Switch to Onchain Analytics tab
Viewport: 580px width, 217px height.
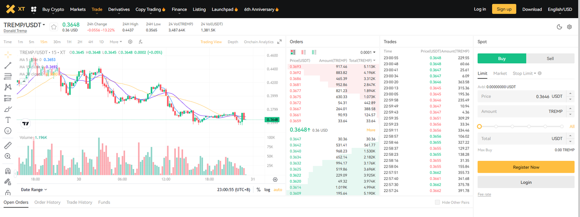259,42
